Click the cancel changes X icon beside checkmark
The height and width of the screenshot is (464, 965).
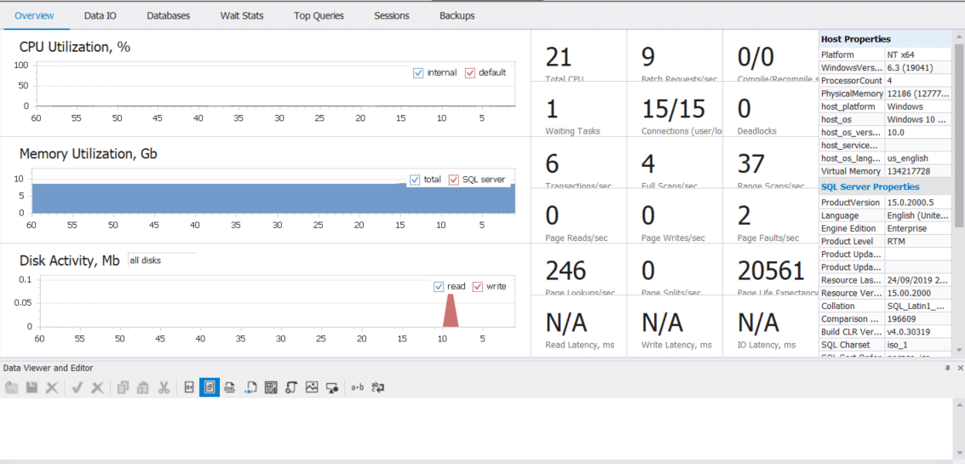pos(97,387)
